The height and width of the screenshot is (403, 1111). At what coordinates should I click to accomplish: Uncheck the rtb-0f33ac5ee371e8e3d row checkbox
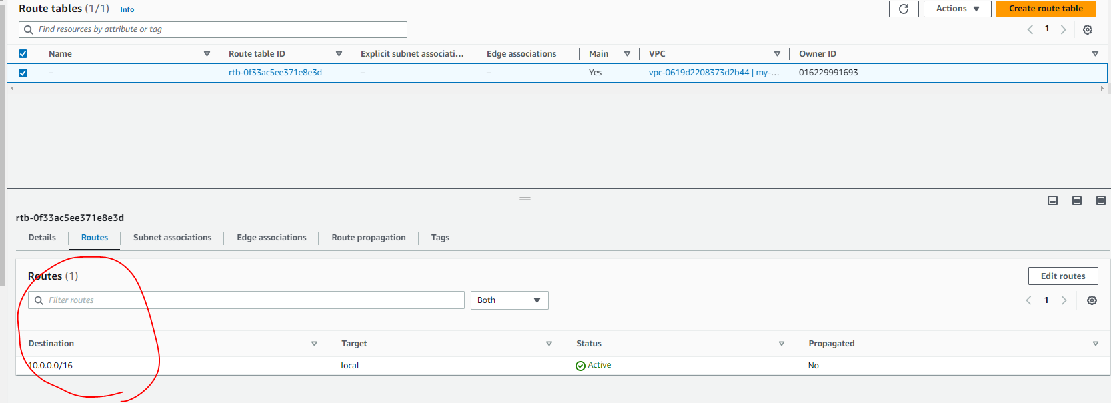click(23, 73)
